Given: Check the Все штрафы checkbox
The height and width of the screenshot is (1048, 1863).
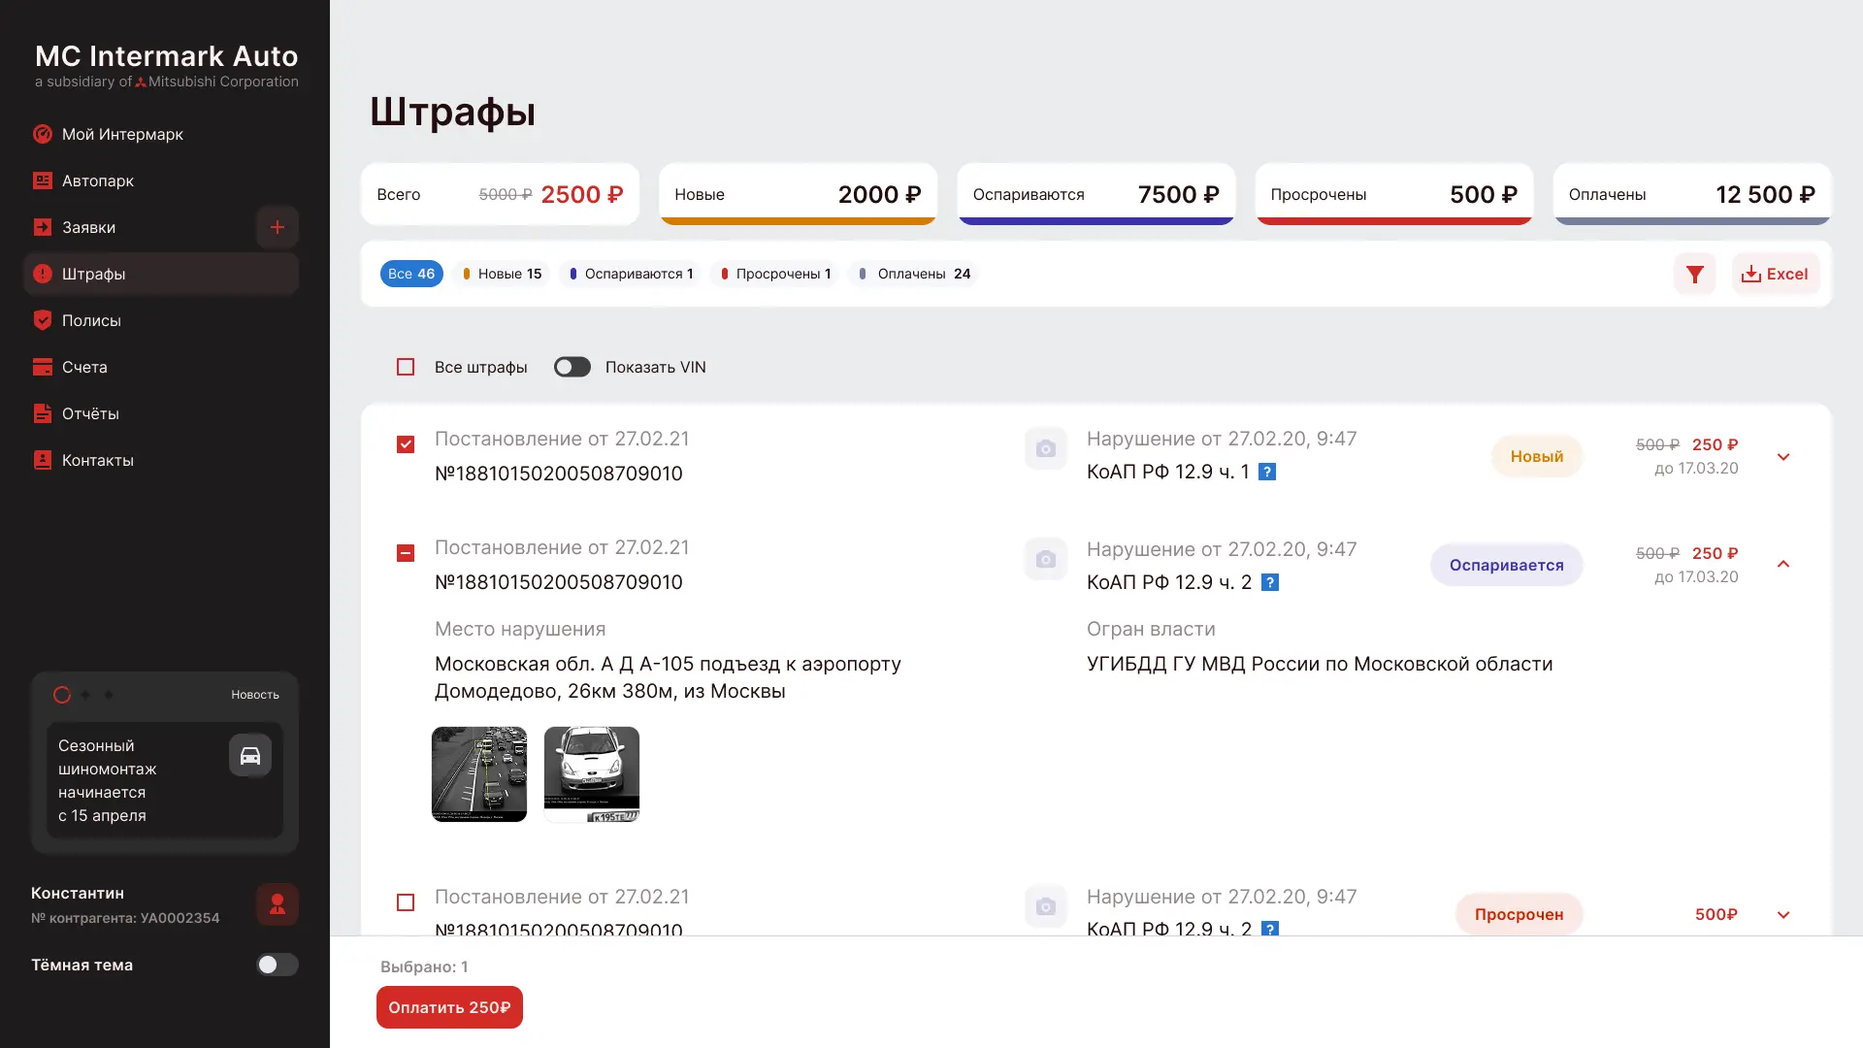Looking at the screenshot, I should coord(406,367).
